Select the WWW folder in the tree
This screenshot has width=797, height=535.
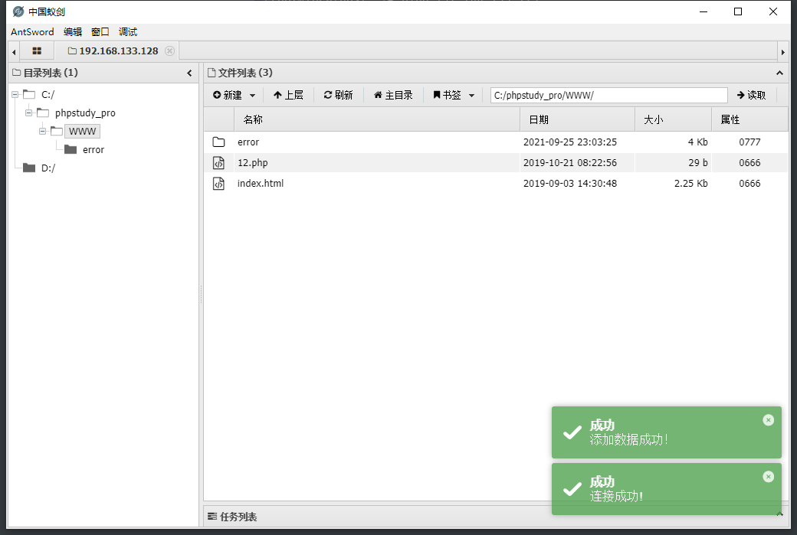pyautogui.click(x=82, y=131)
